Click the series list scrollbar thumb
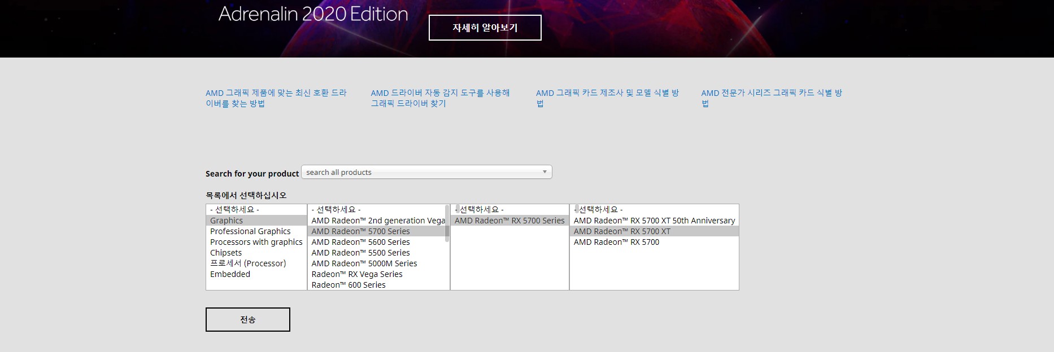The height and width of the screenshot is (352, 1054). coord(447,223)
